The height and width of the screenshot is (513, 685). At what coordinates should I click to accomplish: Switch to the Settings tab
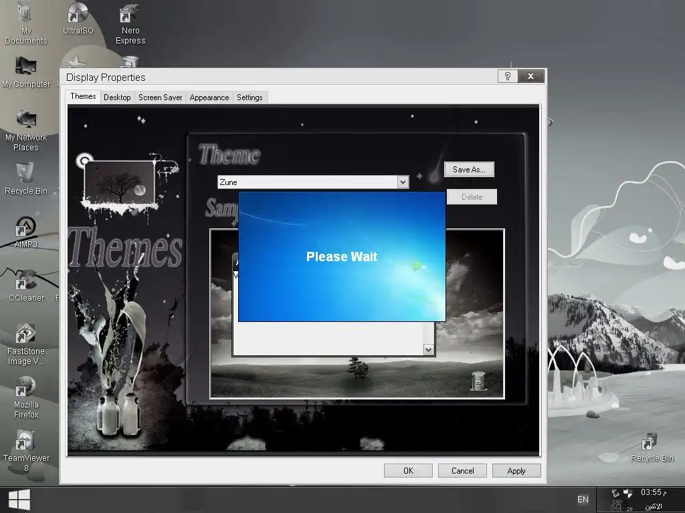tap(250, 98)
